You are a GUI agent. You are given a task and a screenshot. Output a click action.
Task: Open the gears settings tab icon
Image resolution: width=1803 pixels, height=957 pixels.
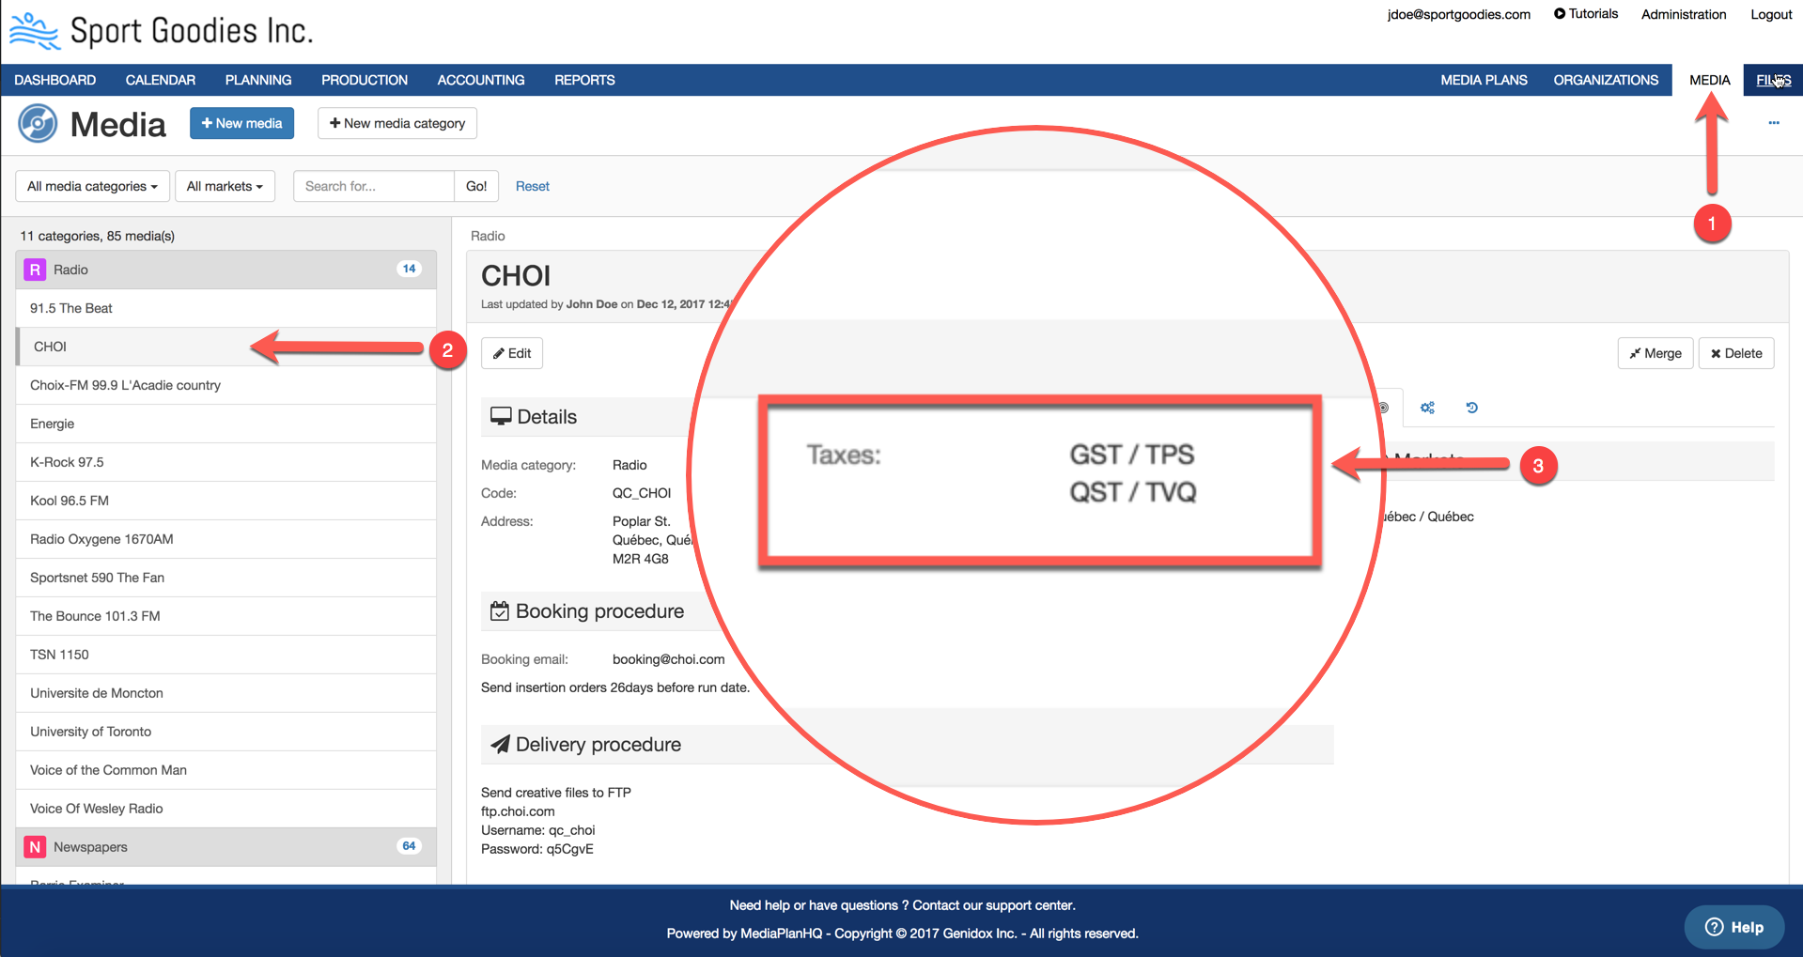click(x=1427, y=408)
